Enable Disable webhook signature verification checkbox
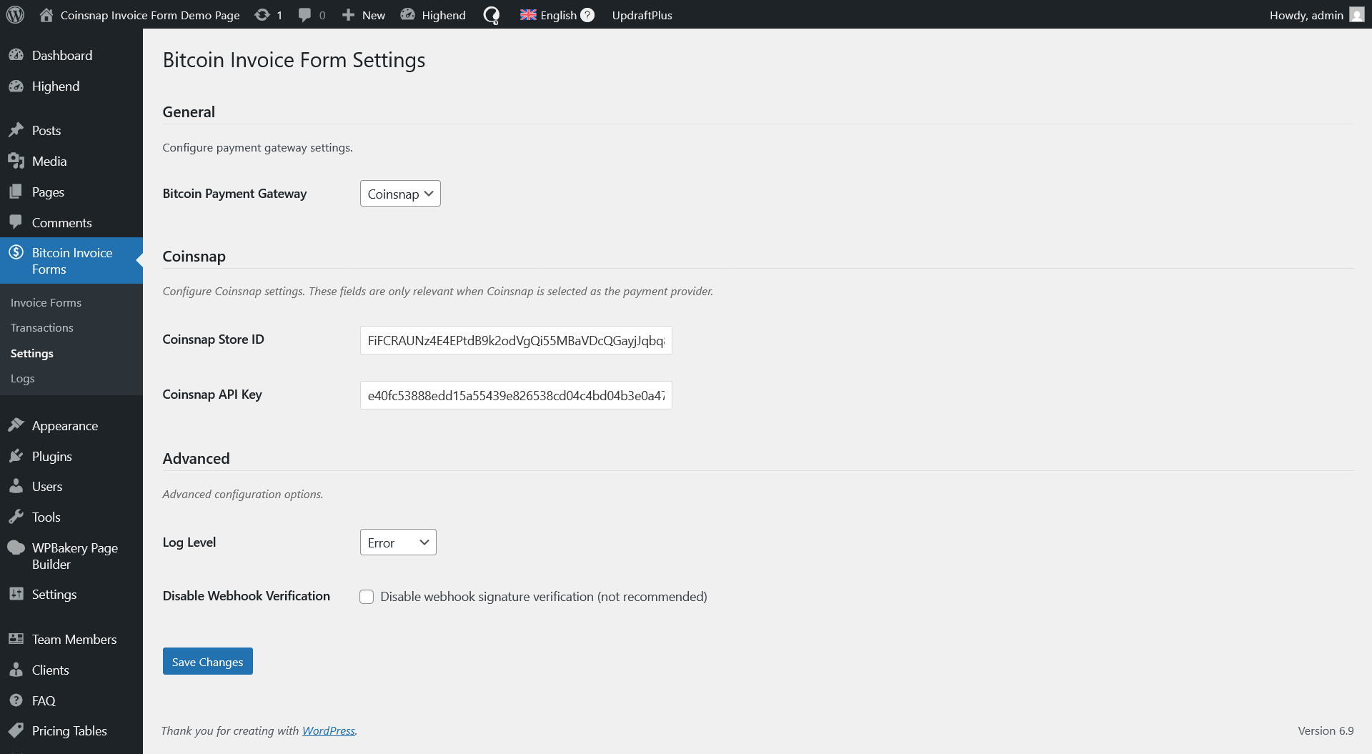 [x=367, y=597]
